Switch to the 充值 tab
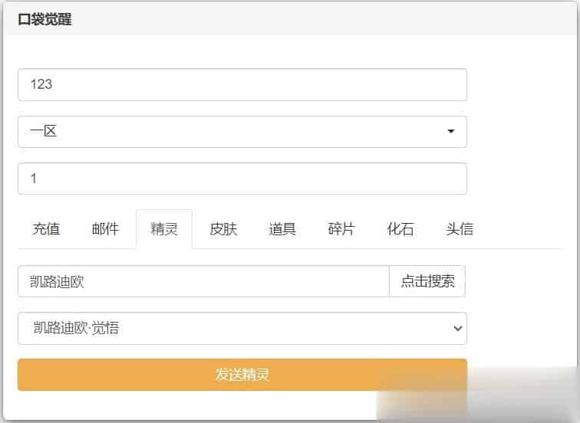 [x=46, y=229]
